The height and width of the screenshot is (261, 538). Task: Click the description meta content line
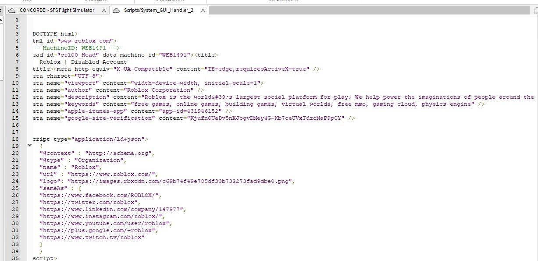pyautogui.click(x=283, y=97)
